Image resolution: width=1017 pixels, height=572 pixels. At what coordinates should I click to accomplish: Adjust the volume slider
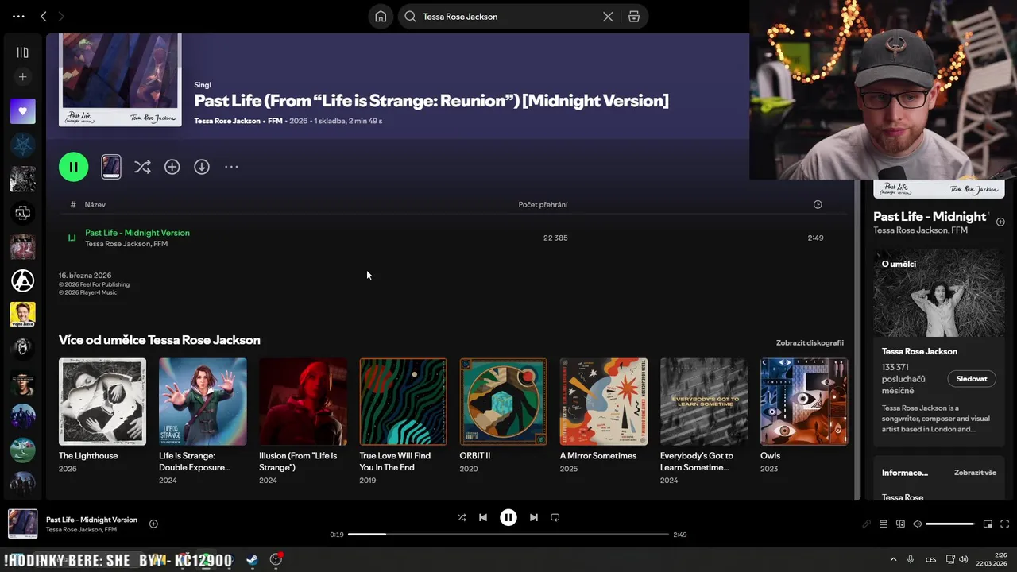(950, 524)
